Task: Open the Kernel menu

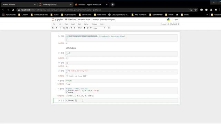Action: [86, 24]
